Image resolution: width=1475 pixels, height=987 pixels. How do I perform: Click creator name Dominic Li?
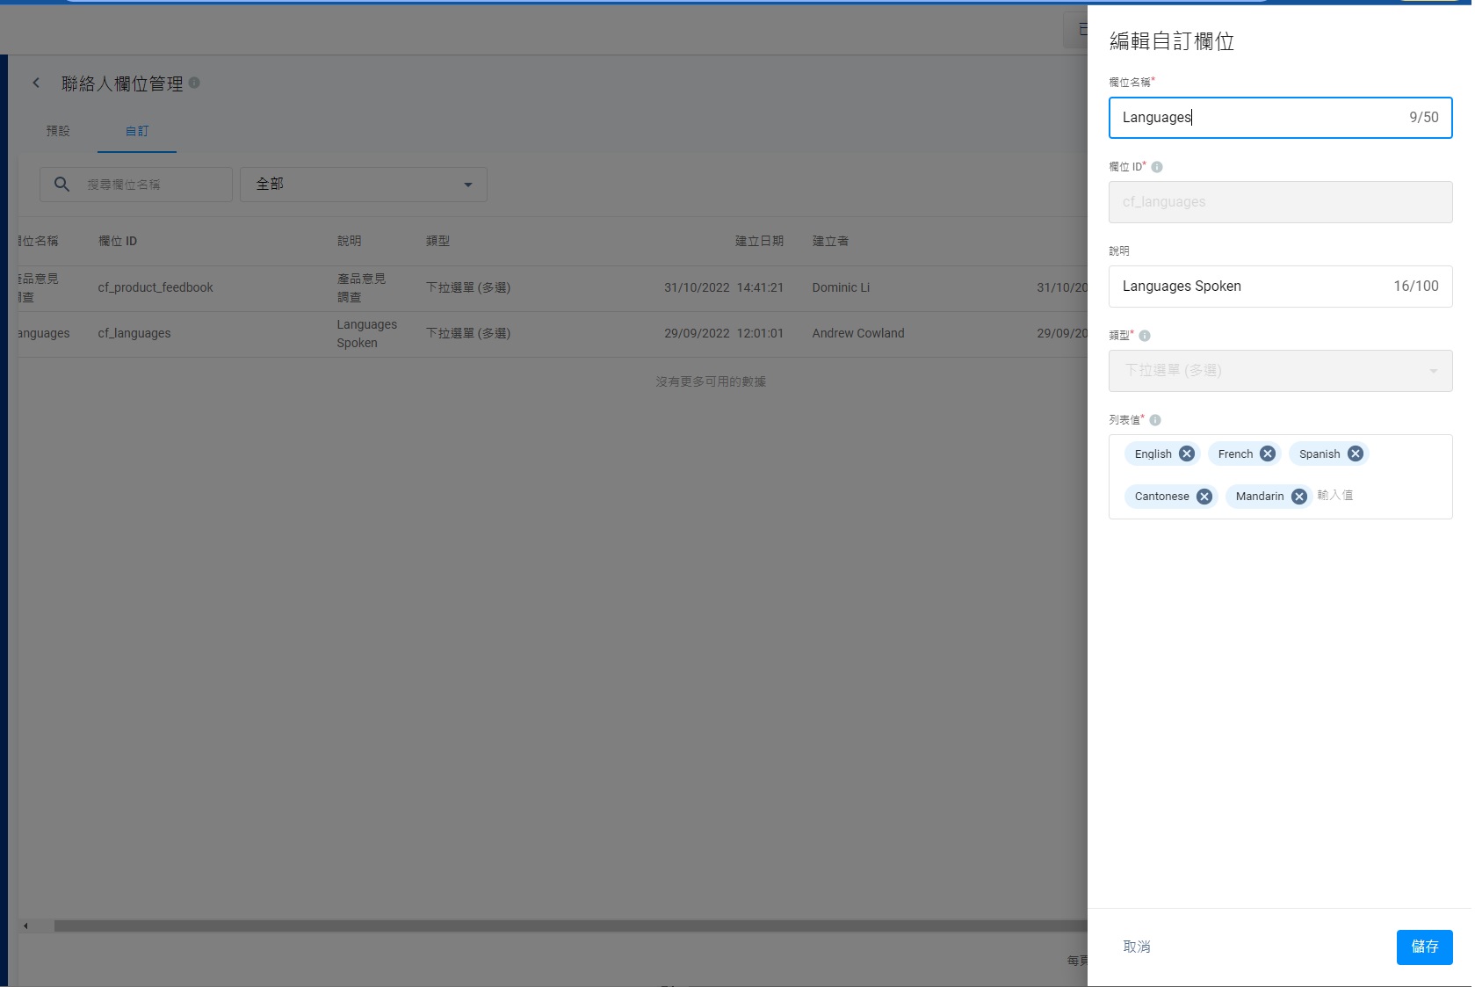[x=841, y=287]
